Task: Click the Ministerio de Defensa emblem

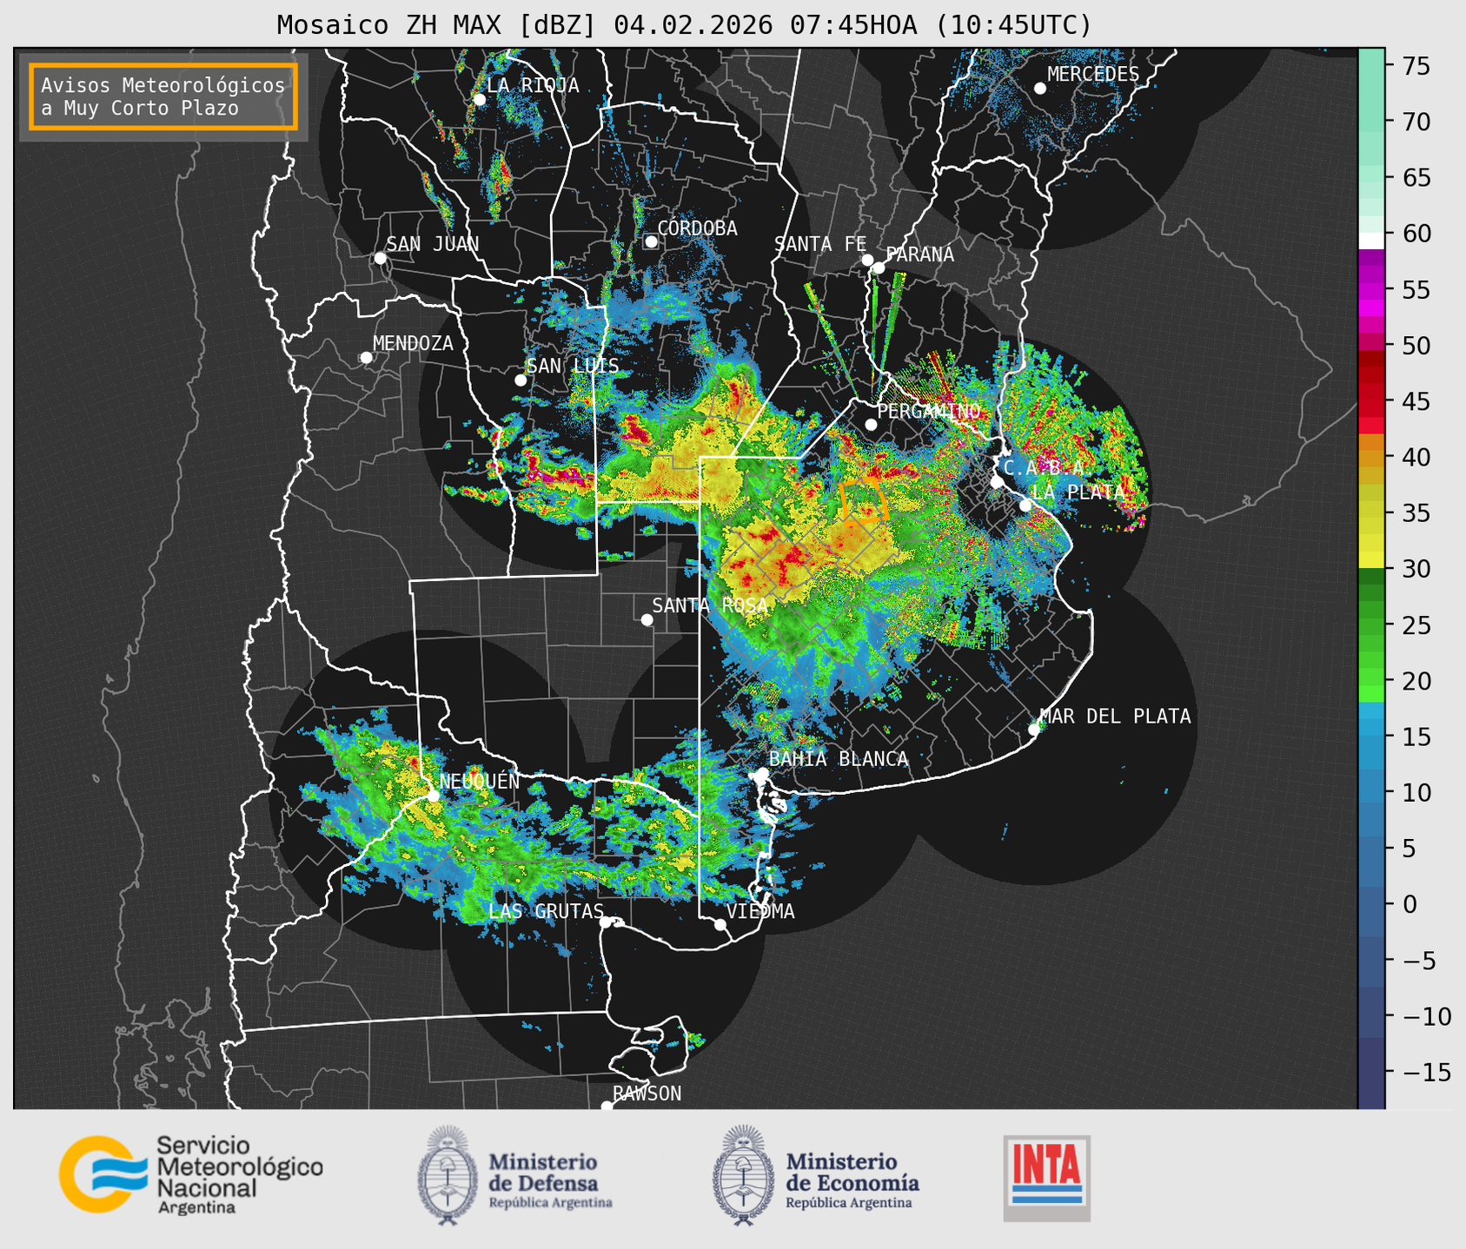Action: [448, 1176]
